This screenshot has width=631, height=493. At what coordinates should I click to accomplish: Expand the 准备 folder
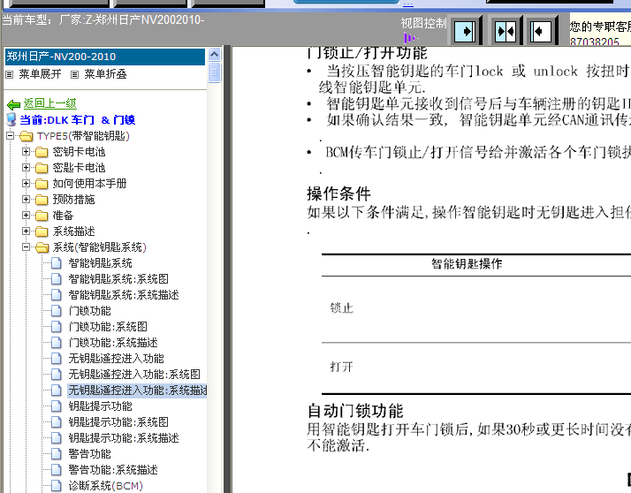[26, 216]
